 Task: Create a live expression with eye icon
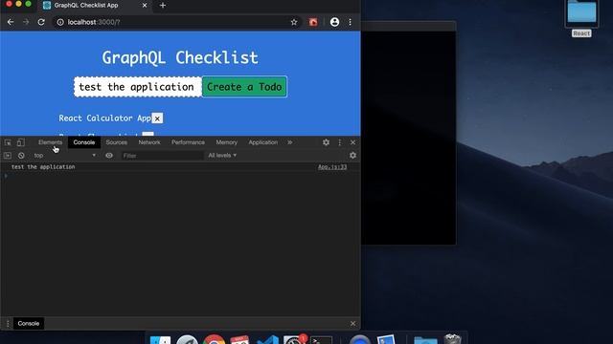pyautogui.click(x=109, y=156)
